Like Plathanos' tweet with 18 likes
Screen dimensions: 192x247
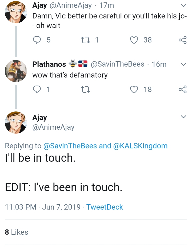tap(134, 89)
